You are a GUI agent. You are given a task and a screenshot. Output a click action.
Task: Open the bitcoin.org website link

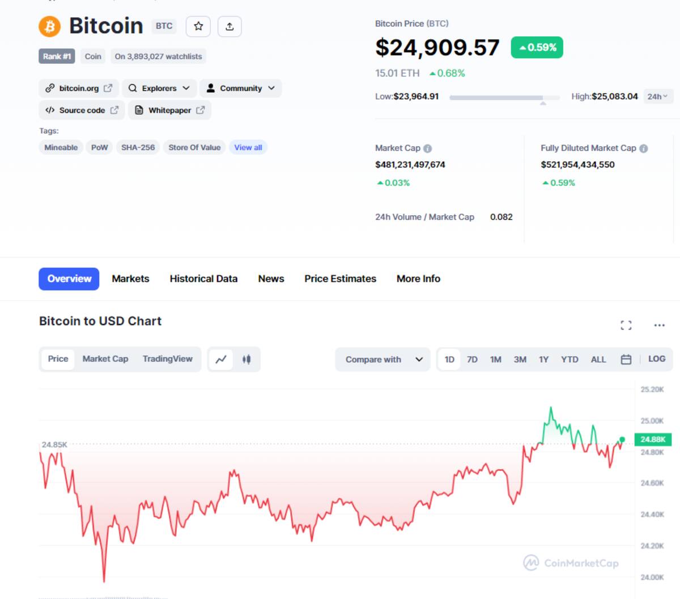click(x=79, y=88)
